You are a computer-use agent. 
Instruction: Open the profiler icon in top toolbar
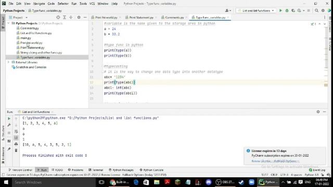pyautogui.click(x=299, y=10)
